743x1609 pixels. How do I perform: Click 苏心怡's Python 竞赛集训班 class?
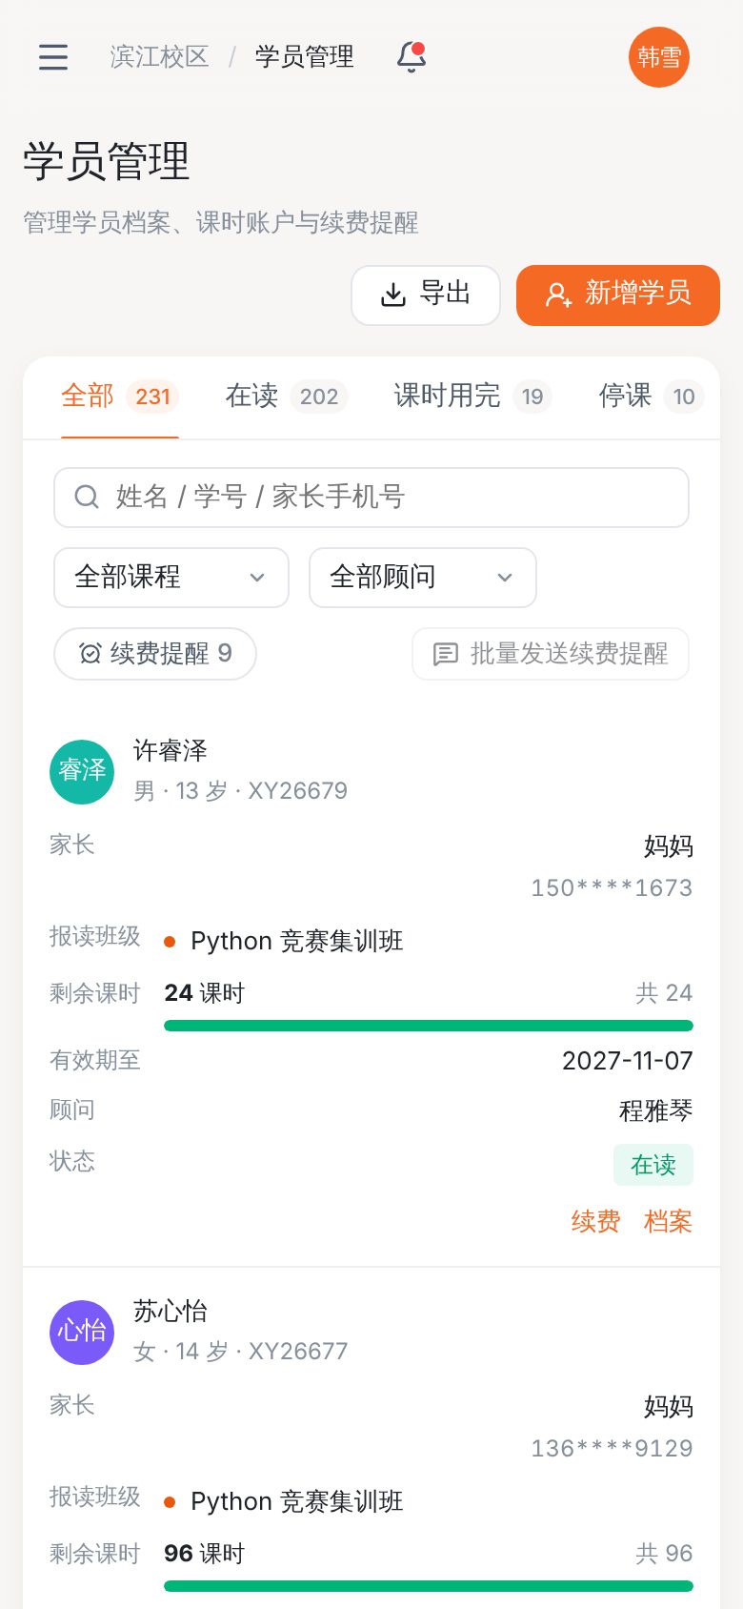297,1502
